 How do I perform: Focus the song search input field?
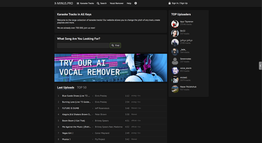pos(83,45)
